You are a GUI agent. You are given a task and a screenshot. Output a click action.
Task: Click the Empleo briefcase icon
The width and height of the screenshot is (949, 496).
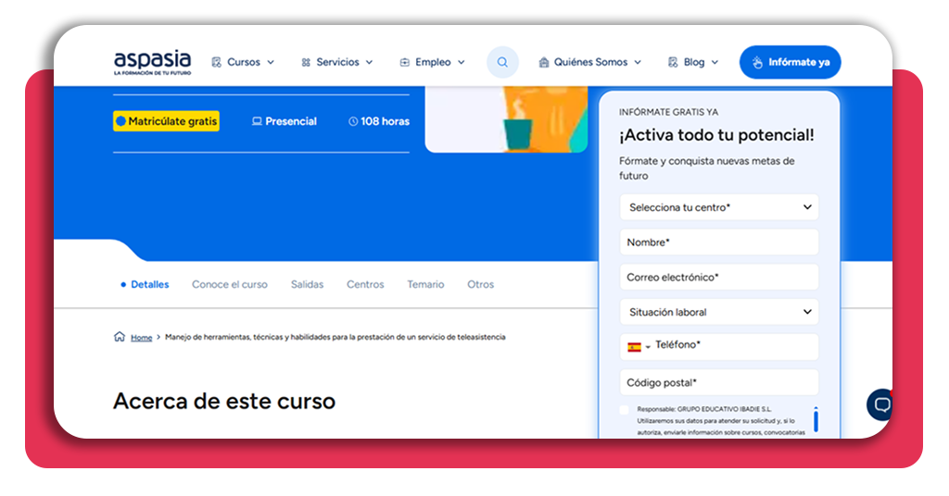coord(404,62)
